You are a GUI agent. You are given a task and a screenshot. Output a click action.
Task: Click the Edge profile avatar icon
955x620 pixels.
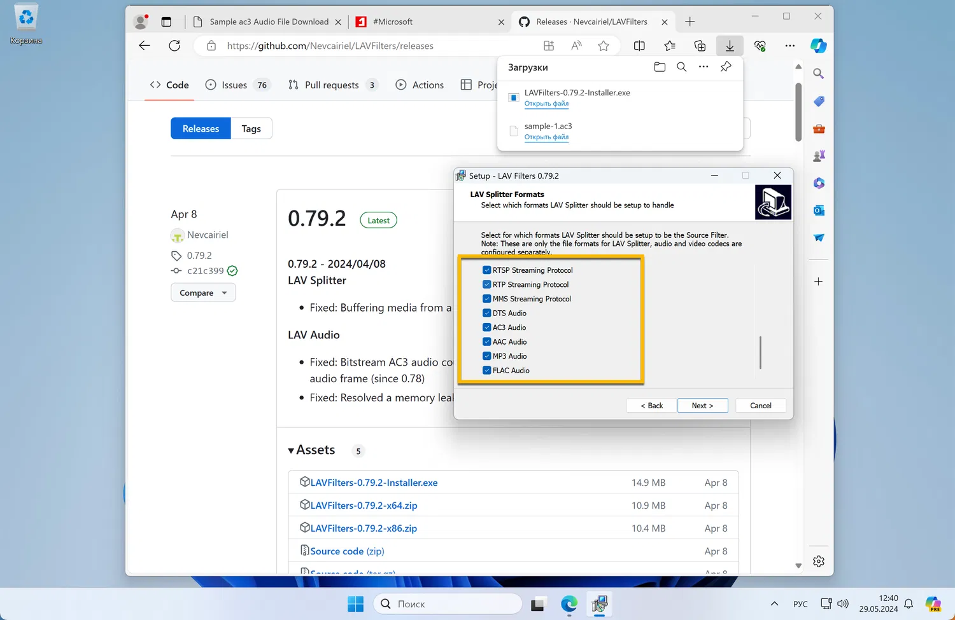coord(141,22)
